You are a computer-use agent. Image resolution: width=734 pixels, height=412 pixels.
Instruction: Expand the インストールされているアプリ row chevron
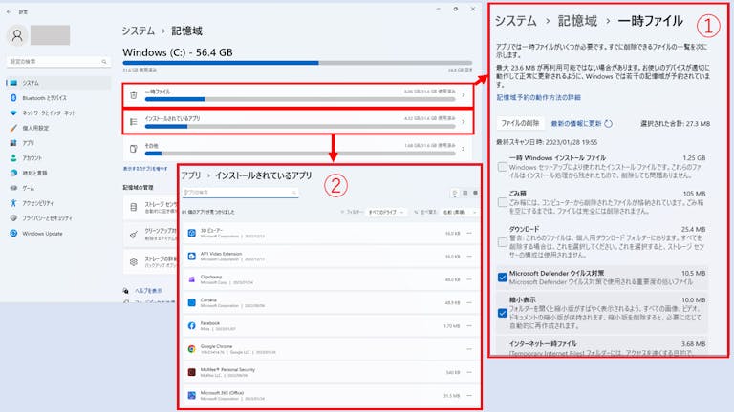[463, 122]
